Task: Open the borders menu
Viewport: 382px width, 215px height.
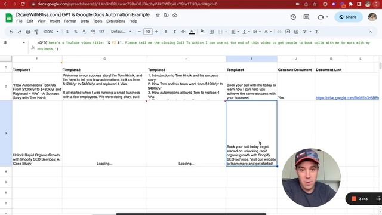Action: click(211, 32)
